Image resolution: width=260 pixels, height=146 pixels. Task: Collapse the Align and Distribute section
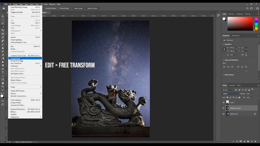[223, 60]
